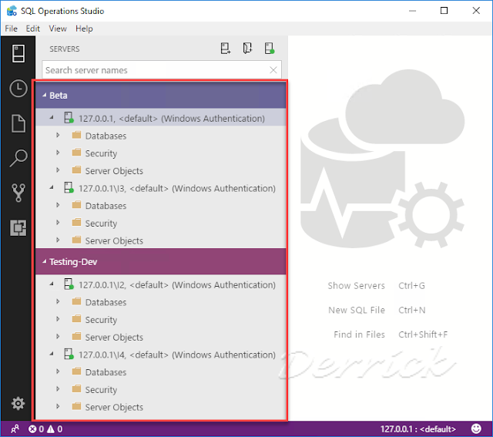The width and height of the screenshot is (493, 437).
Task: Select 127.0.0.1, <default> (Windows Authentication) row
Action: click(161, 118)
